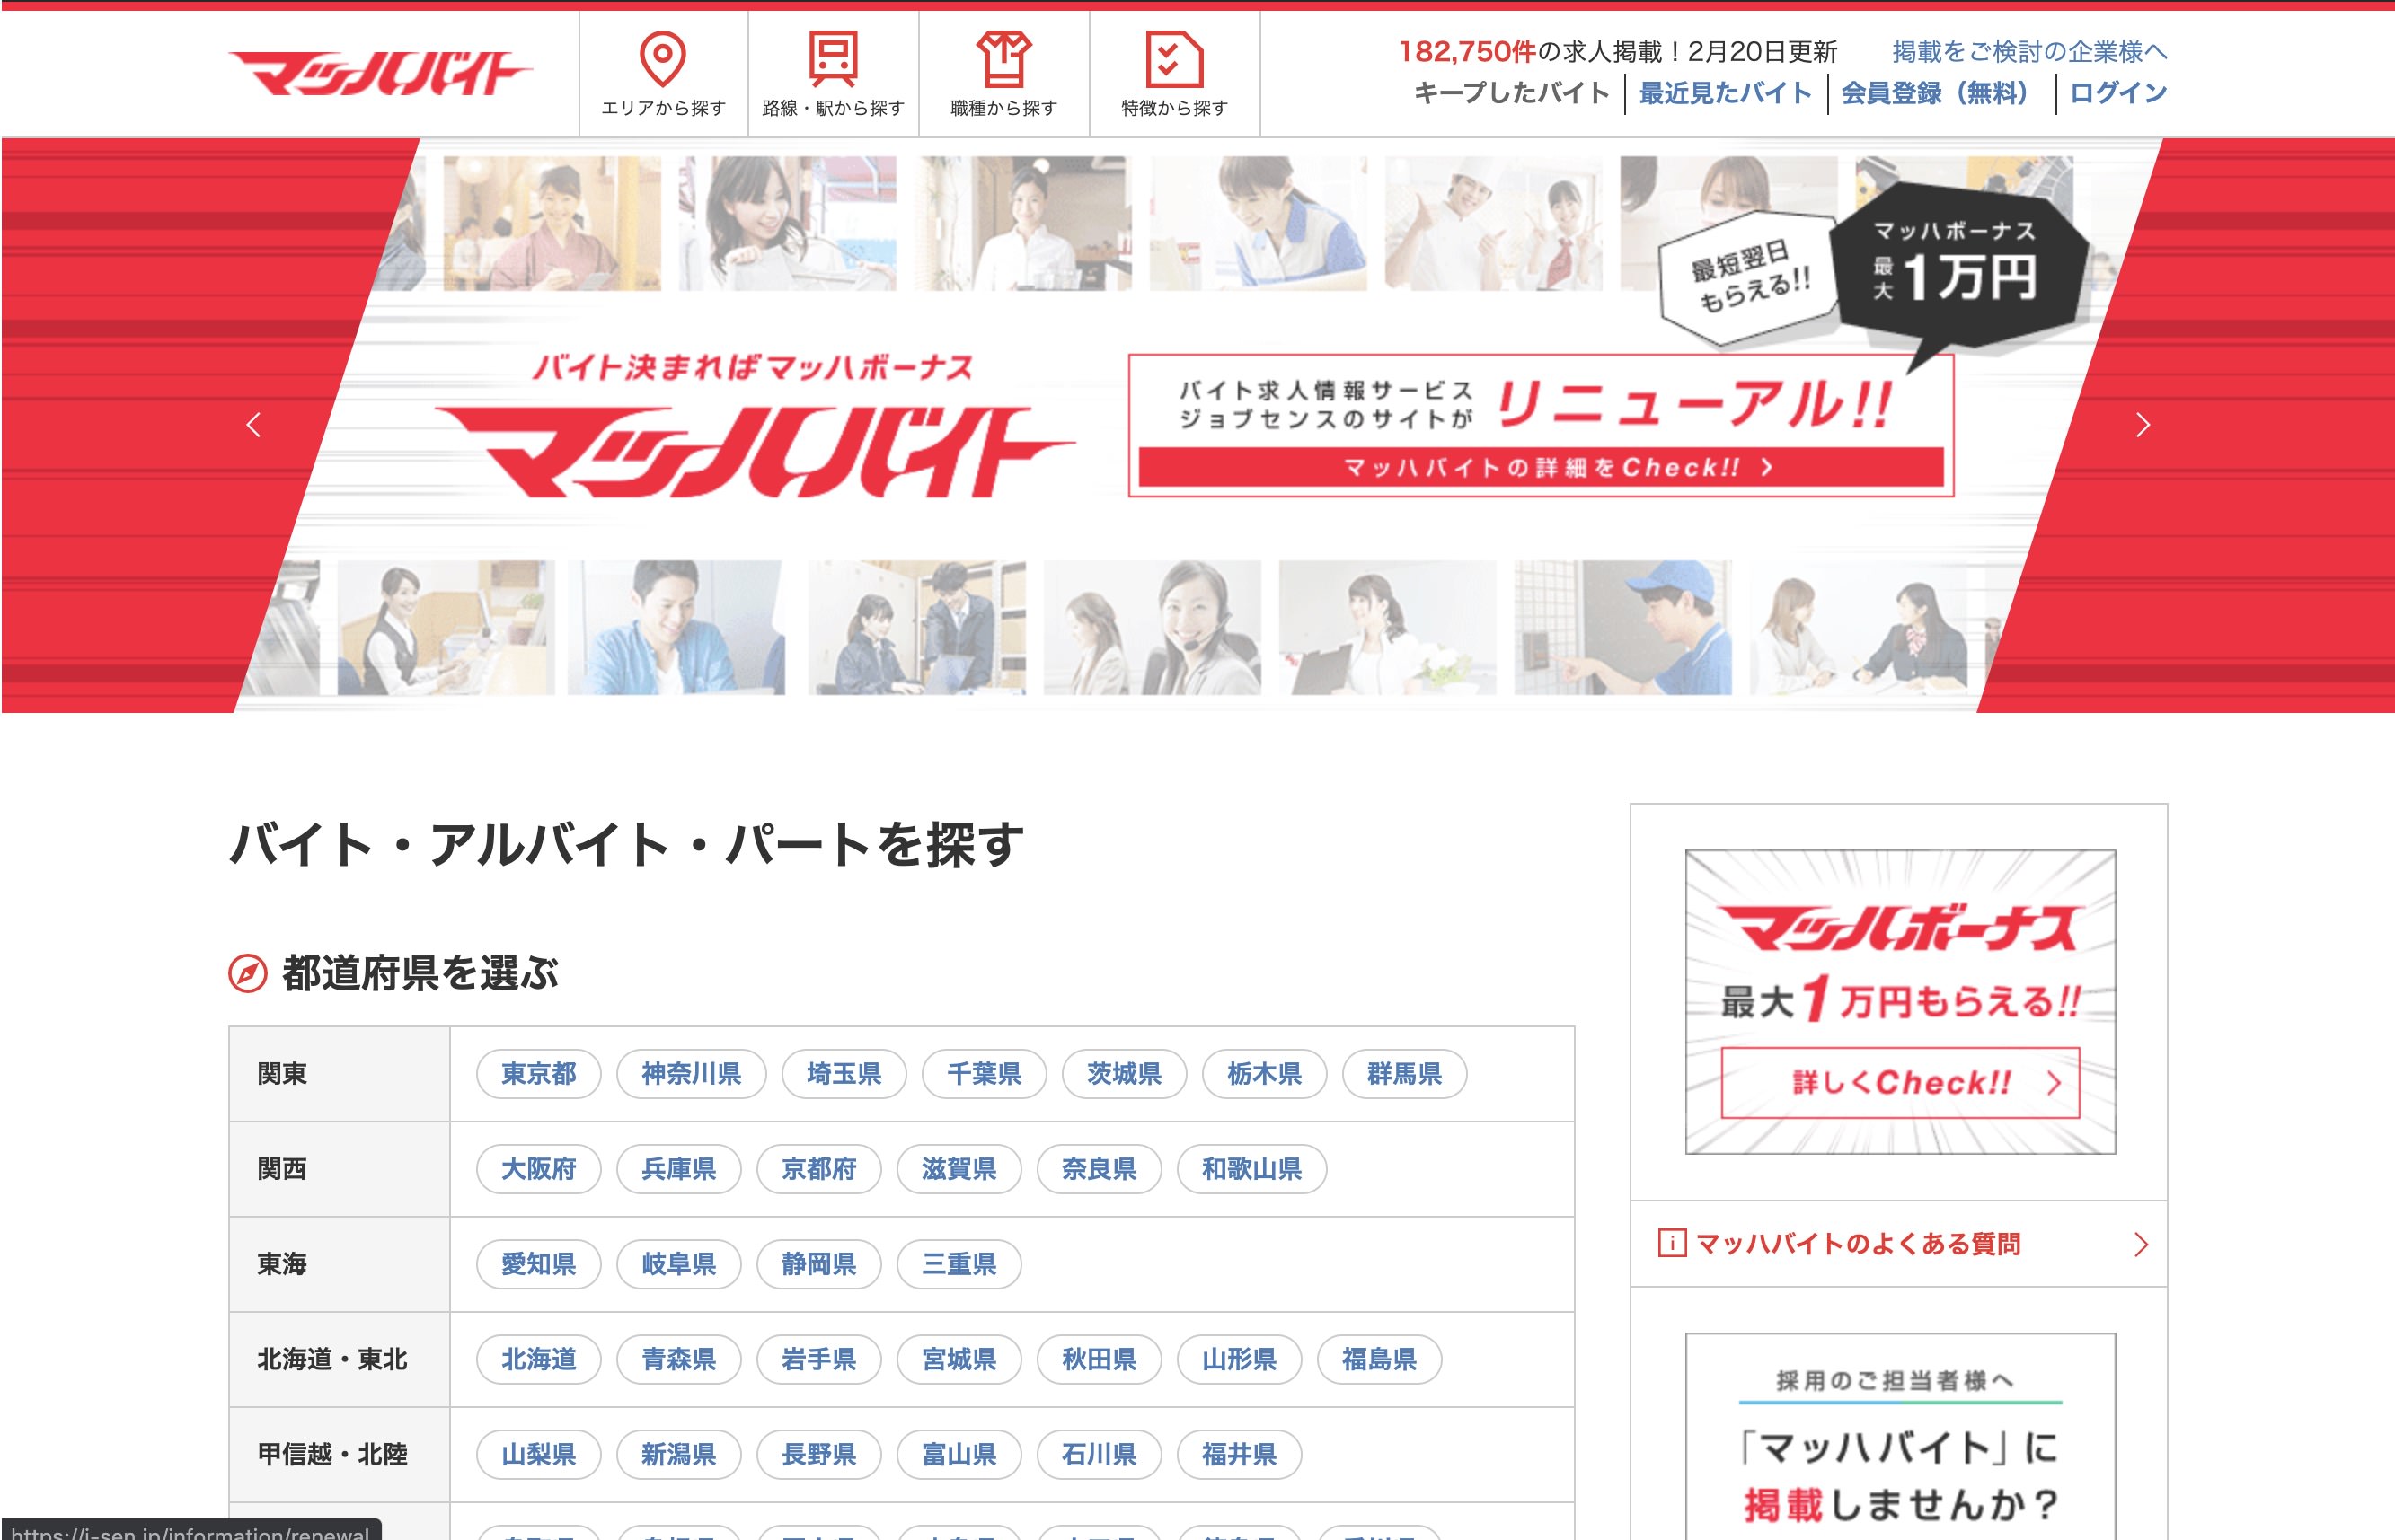Select 三重県 prefecture
Viewport: 2395px width, 1540px height.
pyautogui.click(x=959, y=1264)
